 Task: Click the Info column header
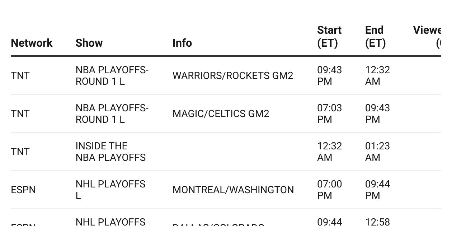coord(182,43)
